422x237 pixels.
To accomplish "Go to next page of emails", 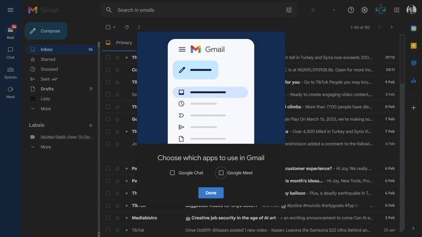I will pyautogui.click(x=392, y=27).
